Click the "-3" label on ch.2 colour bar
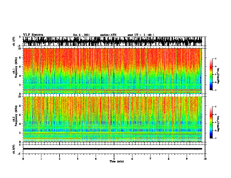The width and height of the screenshot is (231, 178). (215, 107)
